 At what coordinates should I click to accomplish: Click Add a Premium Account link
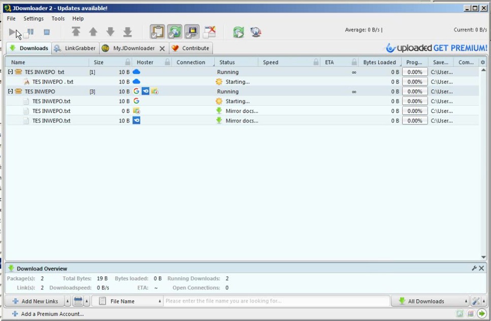tap(52, 314)
